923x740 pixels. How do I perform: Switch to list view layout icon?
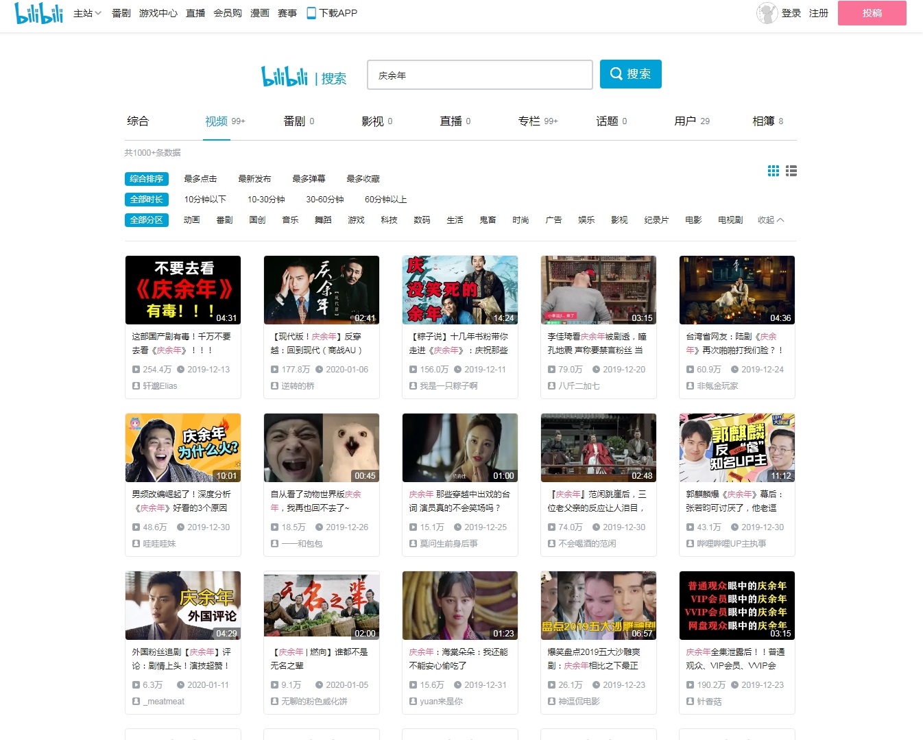(791, 171)
